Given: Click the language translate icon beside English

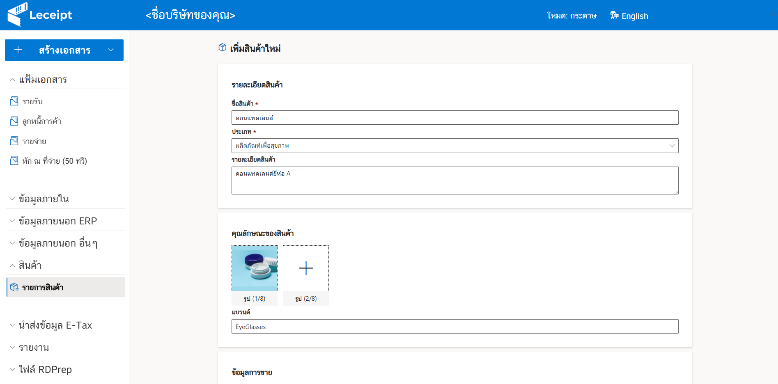Looking at the screenshot, I should coord(614,15).
